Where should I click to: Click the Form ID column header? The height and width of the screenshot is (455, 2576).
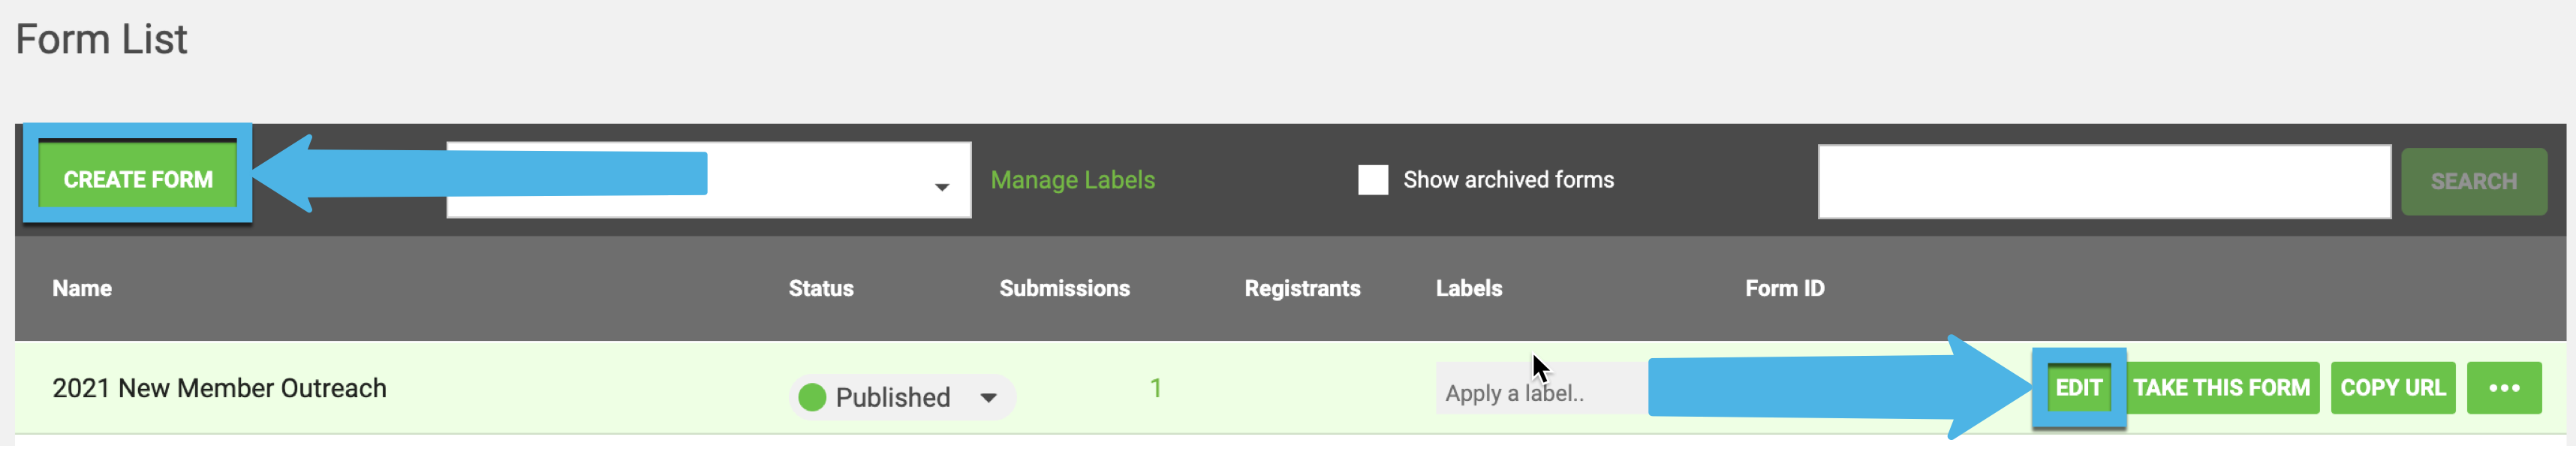point(1784,288)
